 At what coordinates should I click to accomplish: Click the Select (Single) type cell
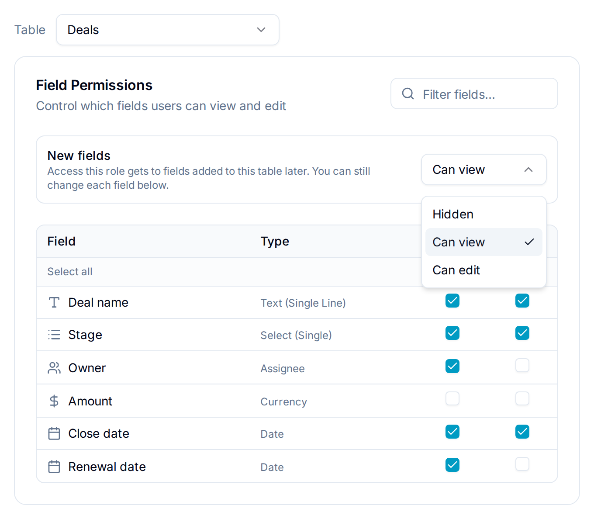[x=296, y=335]
